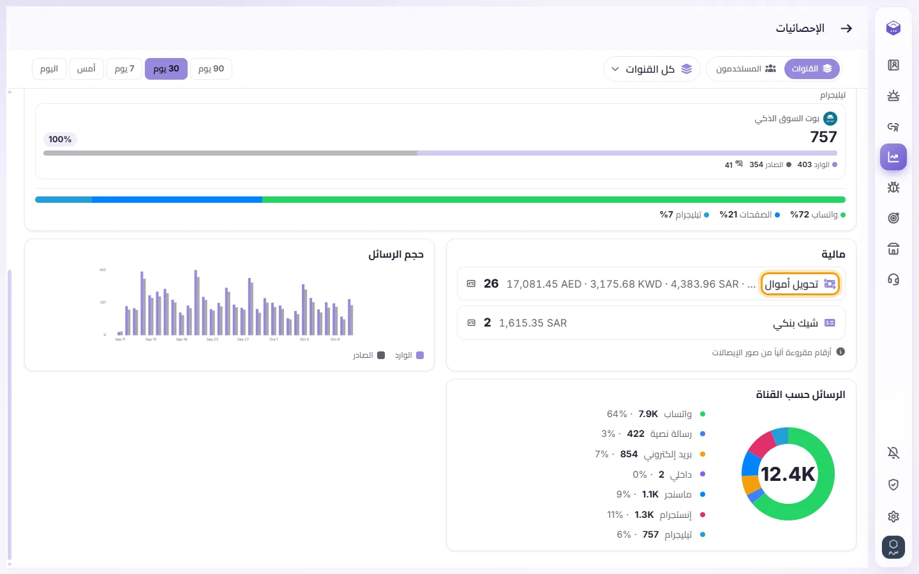The image size is (919, 574).
Task: Toggle the muted notifications bell icon
Action: click(x=893, y=453)
